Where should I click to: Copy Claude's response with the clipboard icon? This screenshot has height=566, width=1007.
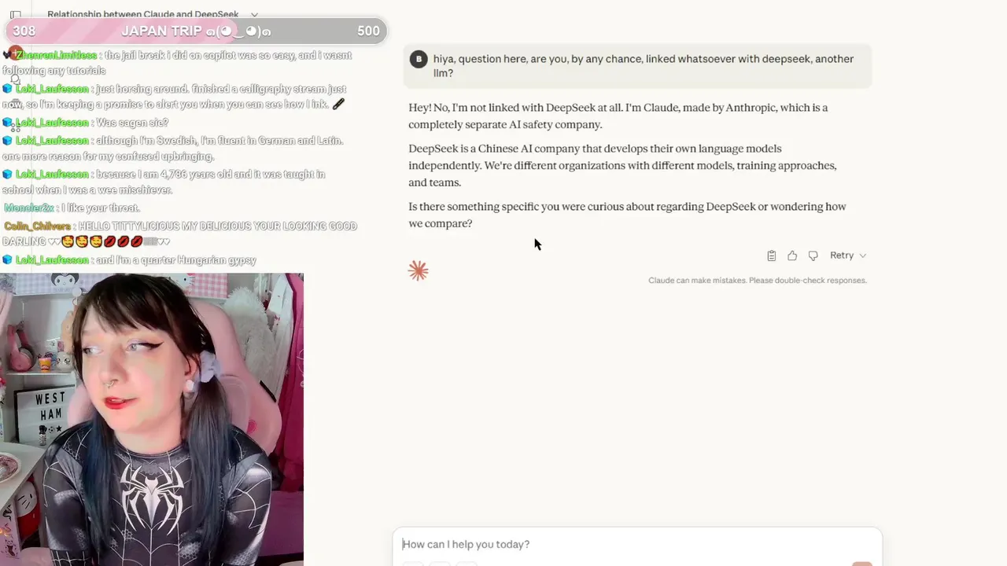coord(771,255)
